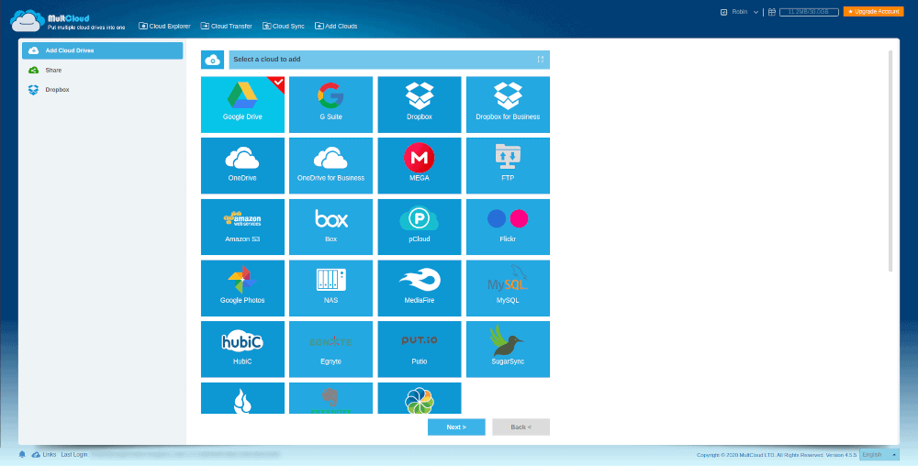This screenshot has width=918, height=466.
Task: Expand the Robin account dropdown
Action: tap(744, 12)
